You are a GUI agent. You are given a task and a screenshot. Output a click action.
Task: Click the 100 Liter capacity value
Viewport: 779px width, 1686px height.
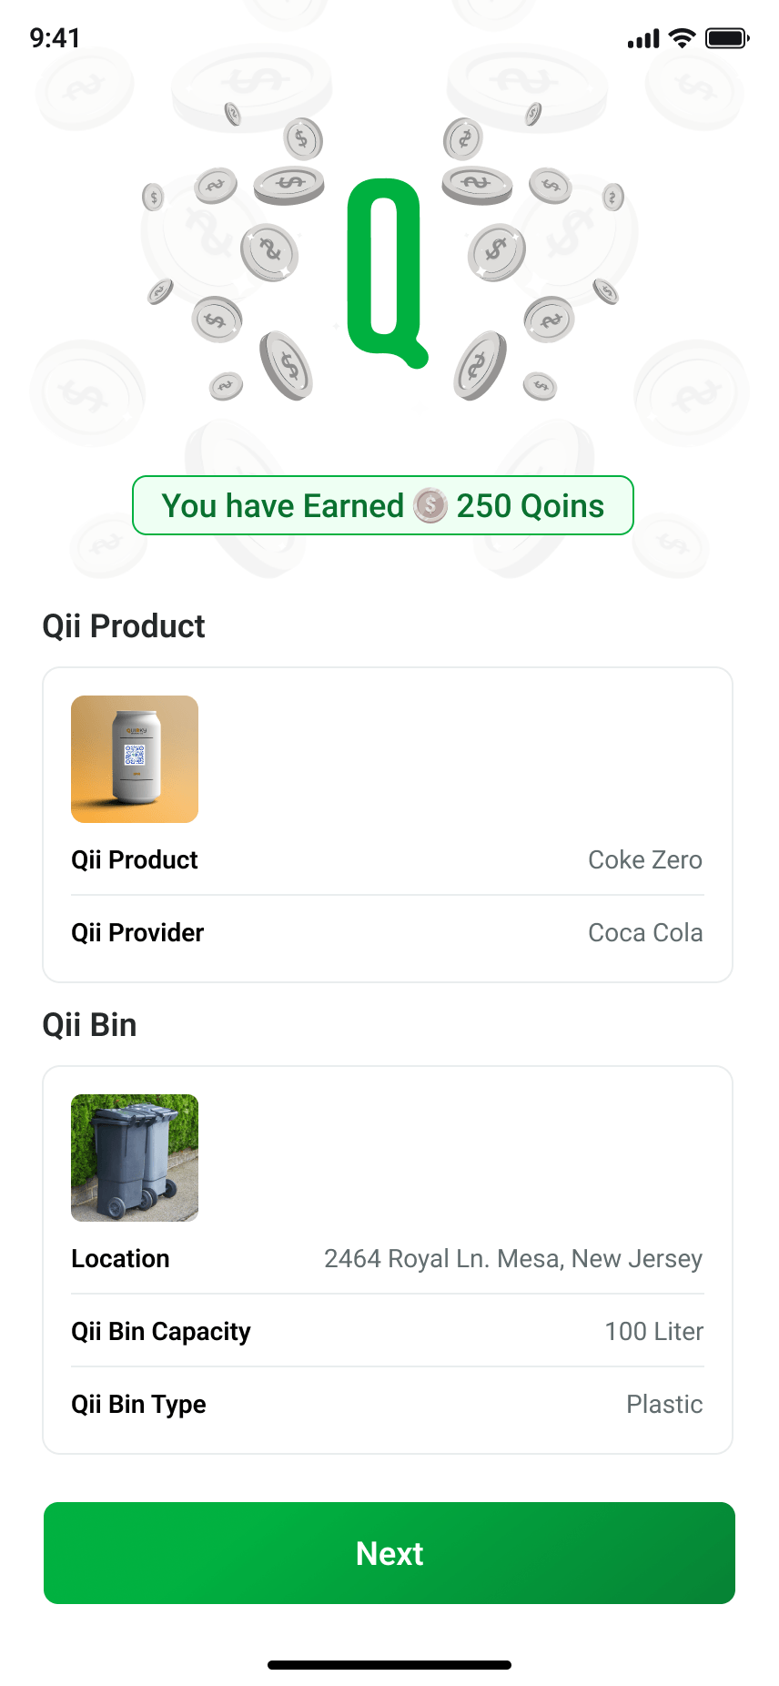pos(653,1332)
